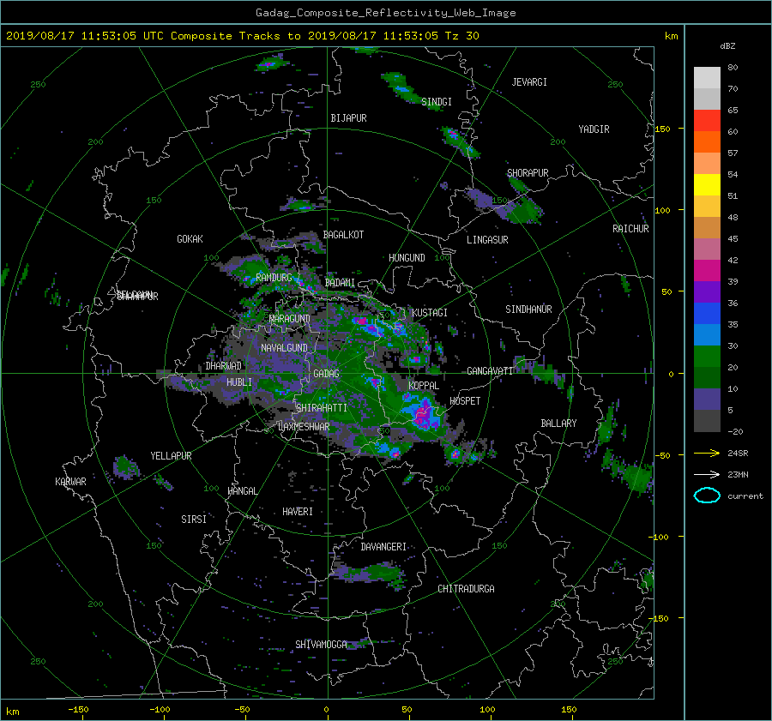
Task: Click the BIJAPUR city label
Action: (x=348, y=118)
